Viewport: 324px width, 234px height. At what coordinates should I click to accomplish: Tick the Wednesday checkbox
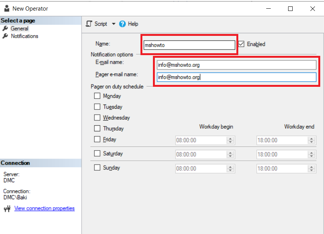point(97,117)
